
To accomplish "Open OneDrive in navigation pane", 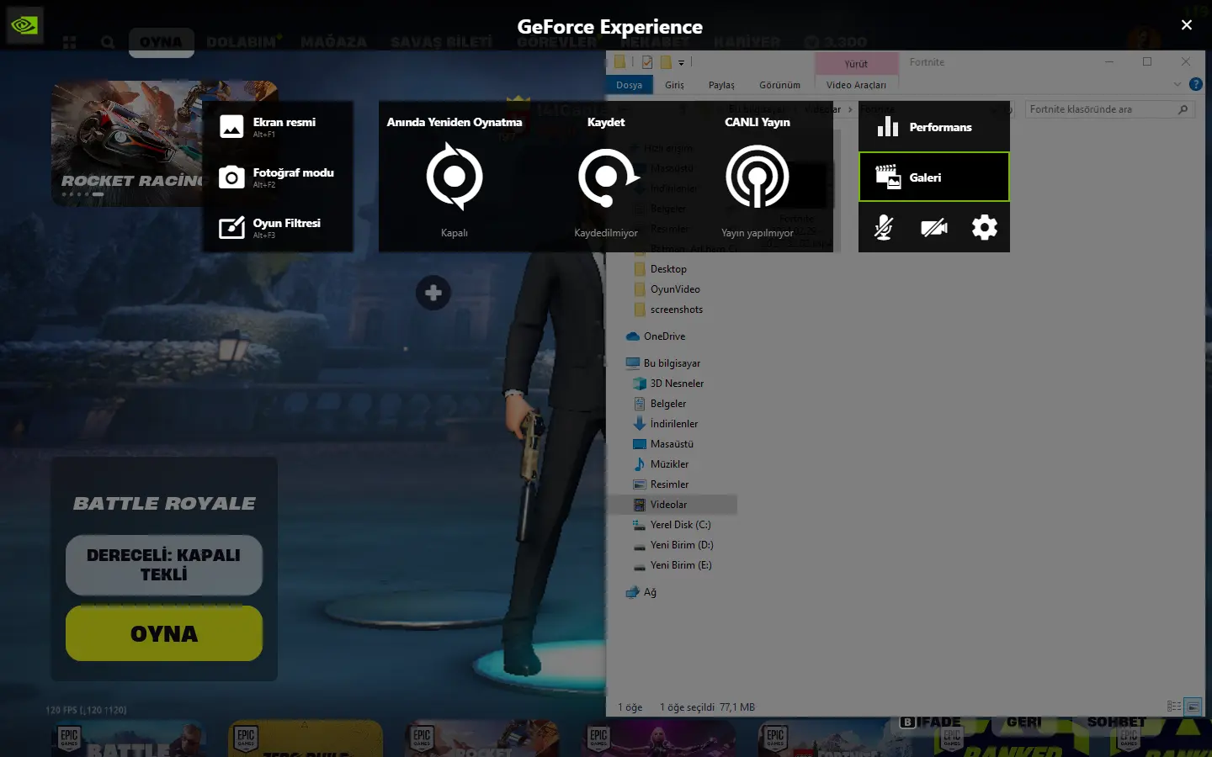I will tap(664, 336).
